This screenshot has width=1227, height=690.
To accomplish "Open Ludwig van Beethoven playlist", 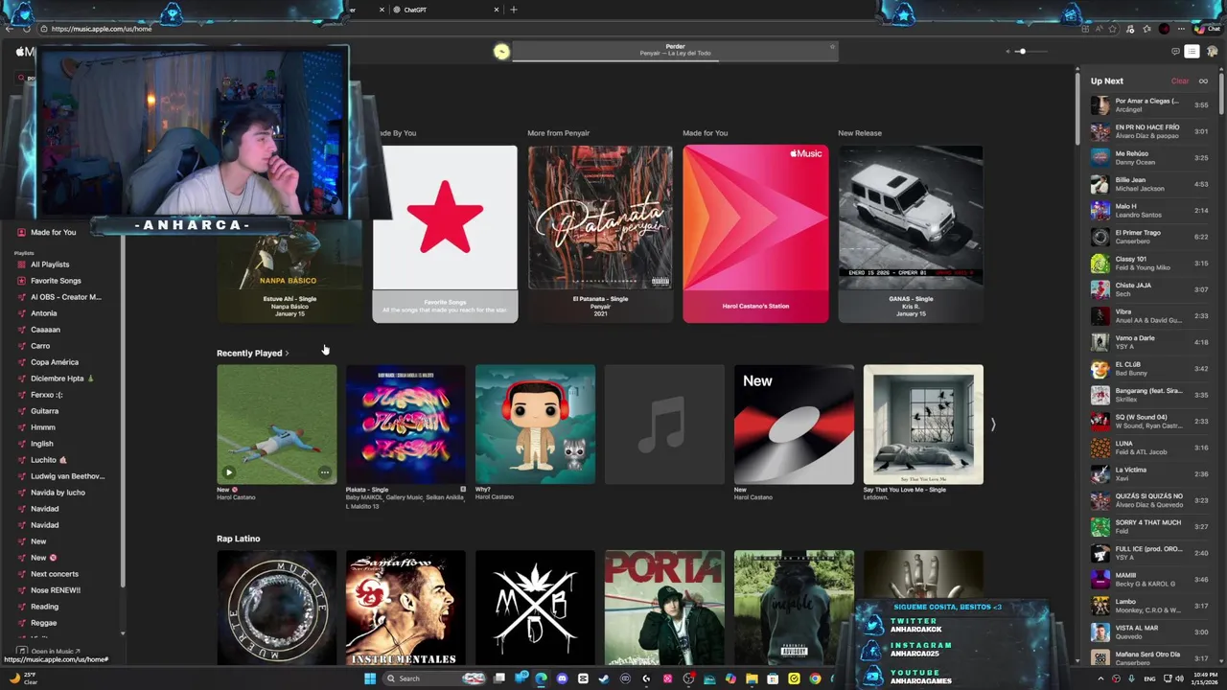I will 67,476.
